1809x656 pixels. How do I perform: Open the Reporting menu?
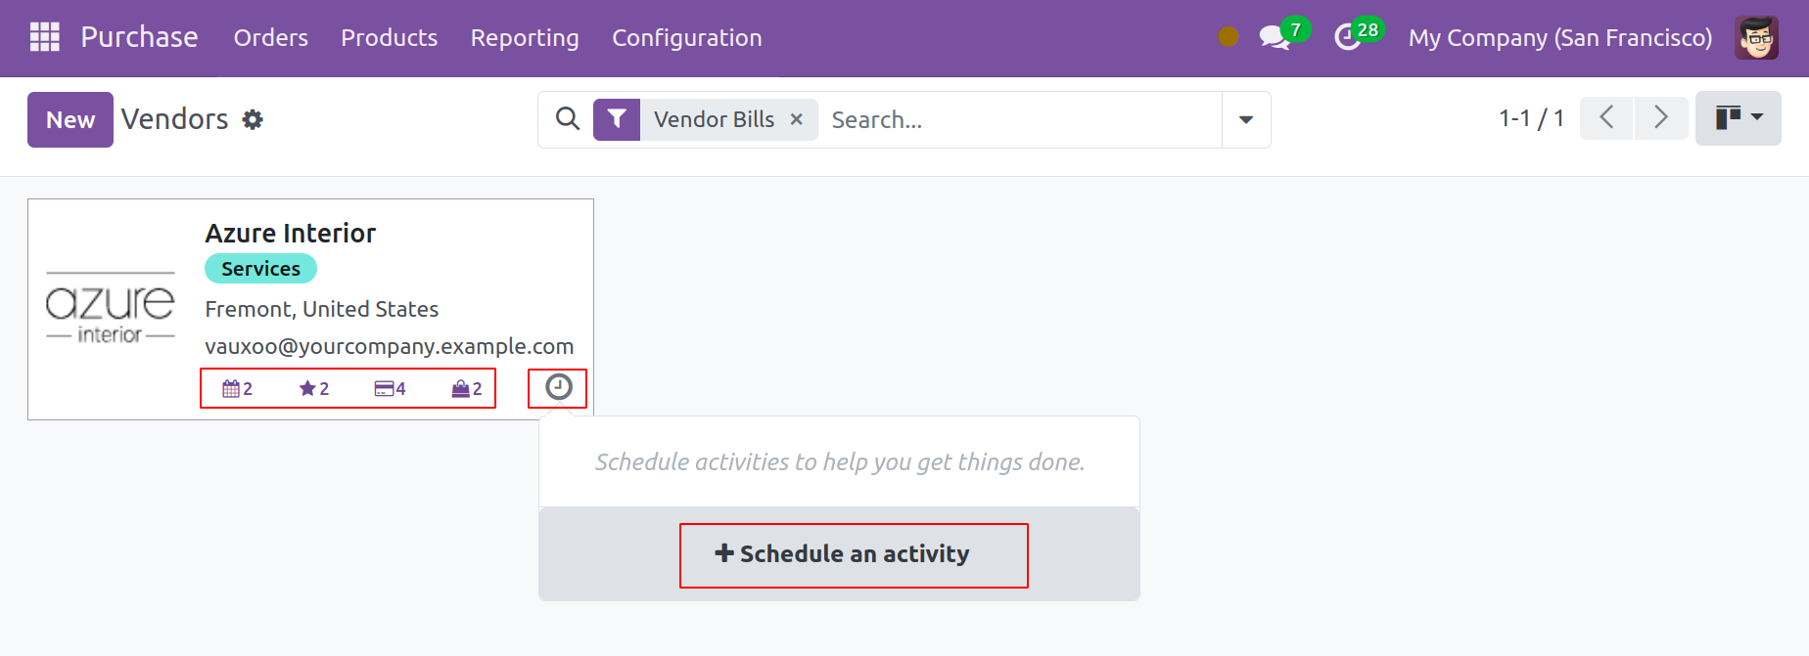525,38
